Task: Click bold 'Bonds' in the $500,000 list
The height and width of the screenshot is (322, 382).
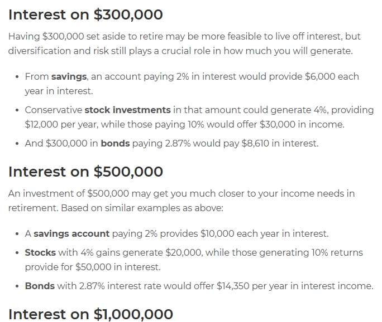Action: 40,286
